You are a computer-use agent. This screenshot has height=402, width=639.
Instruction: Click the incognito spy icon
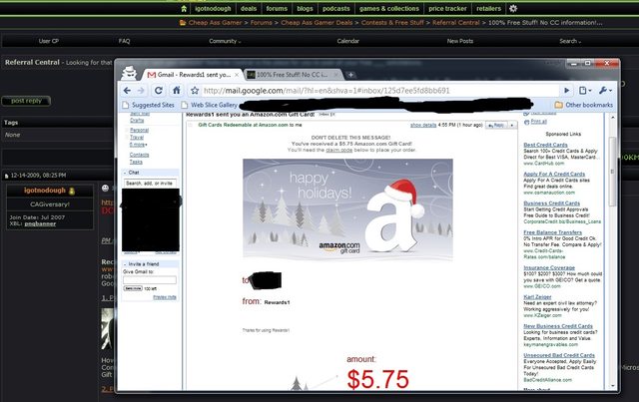tap(130, 73)
